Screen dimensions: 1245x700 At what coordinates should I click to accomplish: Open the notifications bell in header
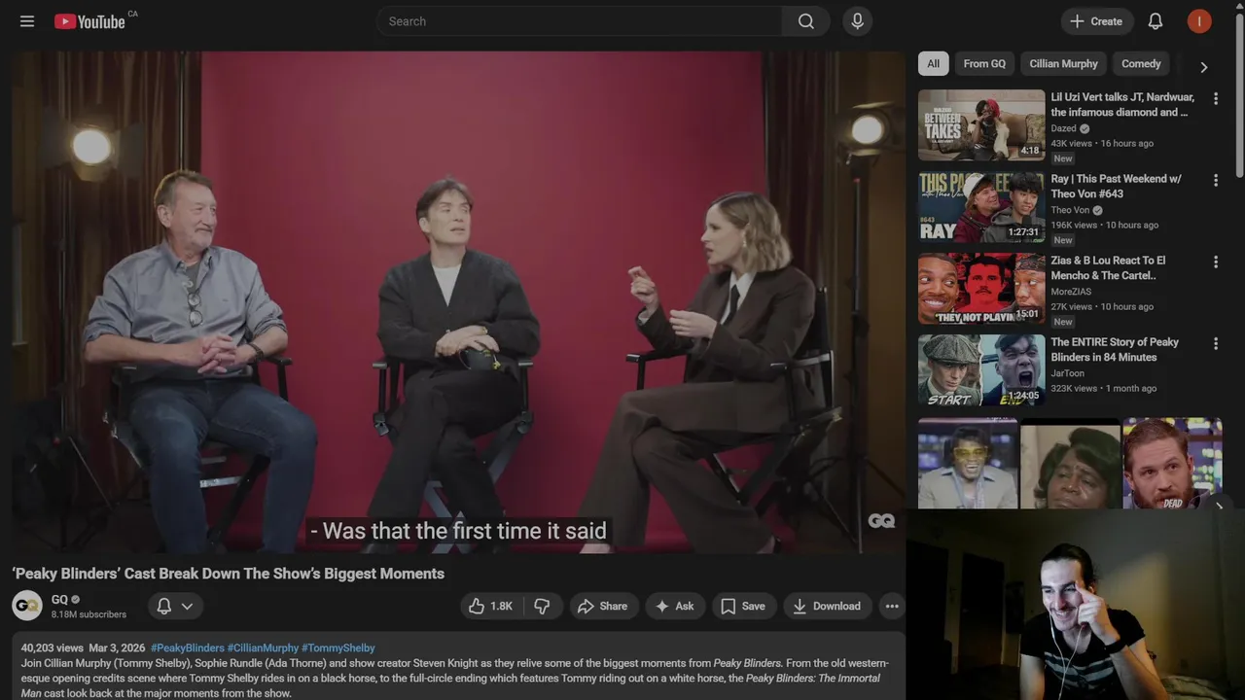(x=1156, y=21)
